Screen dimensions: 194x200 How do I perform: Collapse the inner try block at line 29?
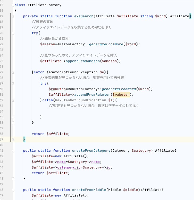pyautogui.click(x=13, y=83)
